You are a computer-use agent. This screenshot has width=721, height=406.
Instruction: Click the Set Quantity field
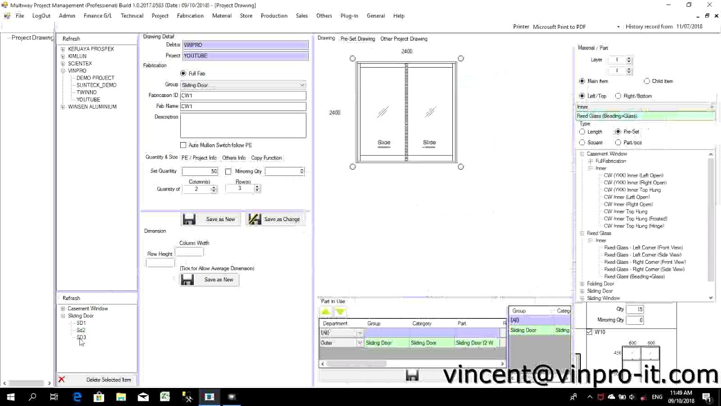[199, 171]
